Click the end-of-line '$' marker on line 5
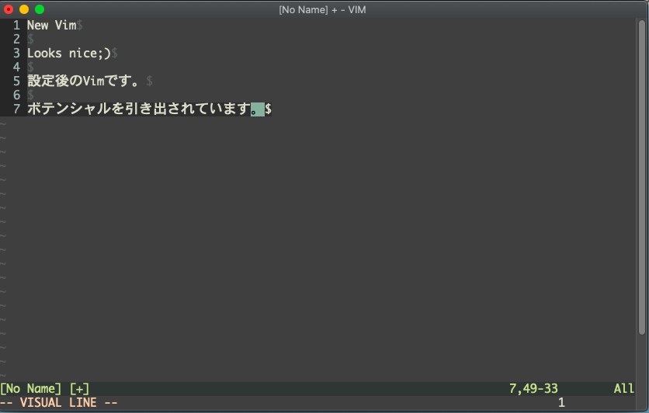 [149, 81]
